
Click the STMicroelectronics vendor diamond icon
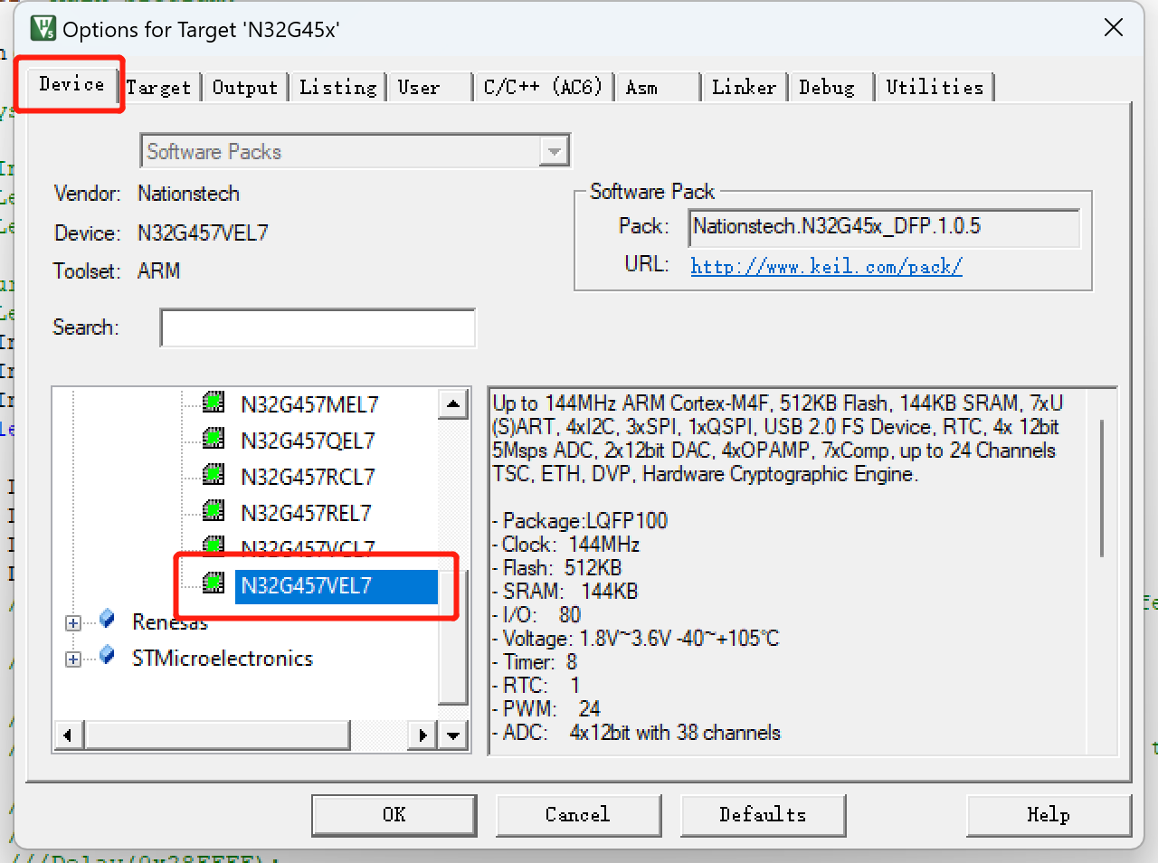point(108,656)
